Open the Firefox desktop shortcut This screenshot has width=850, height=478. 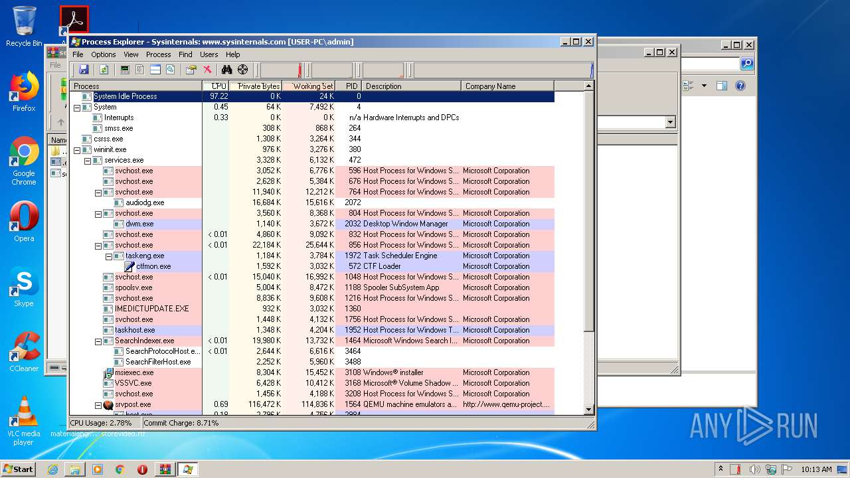click(x=24, y=92)
